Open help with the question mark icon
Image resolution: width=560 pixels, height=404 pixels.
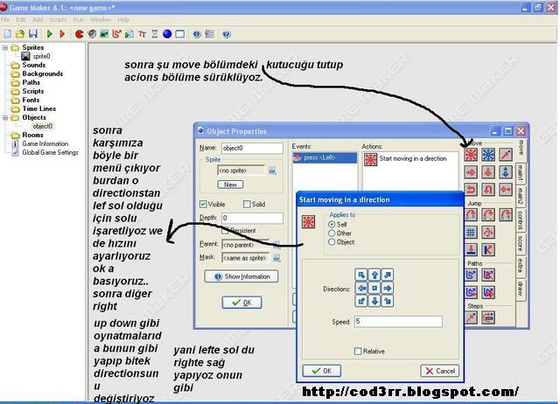227,34
